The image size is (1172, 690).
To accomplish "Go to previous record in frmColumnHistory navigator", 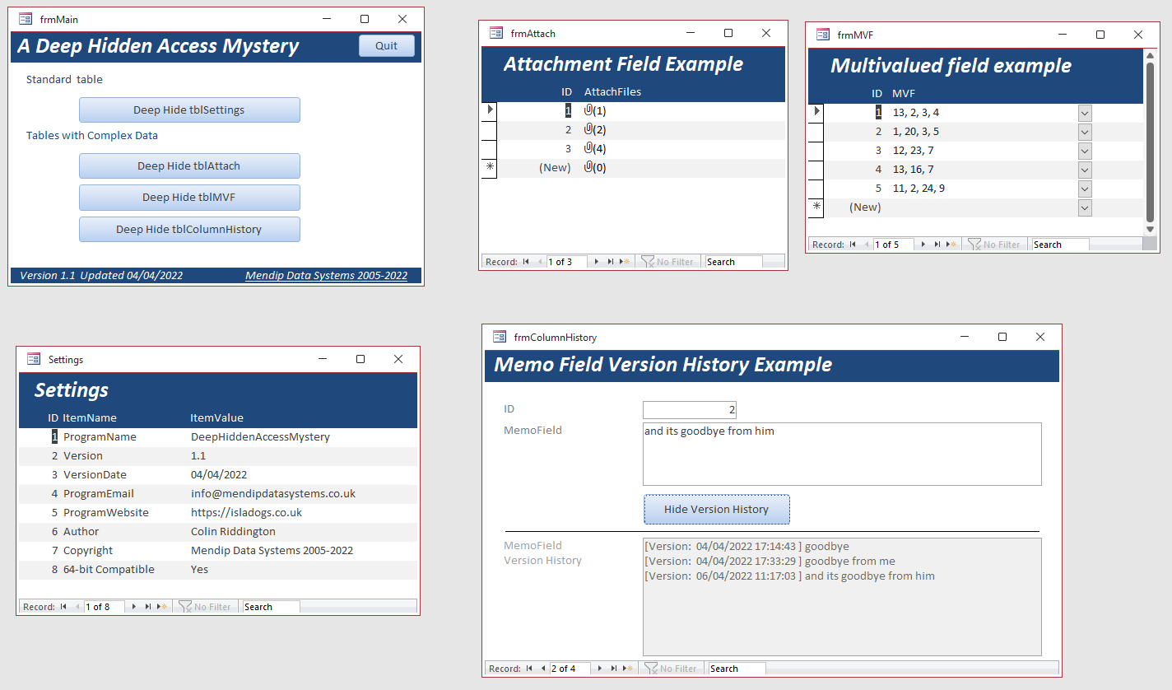I will (542, 669).
